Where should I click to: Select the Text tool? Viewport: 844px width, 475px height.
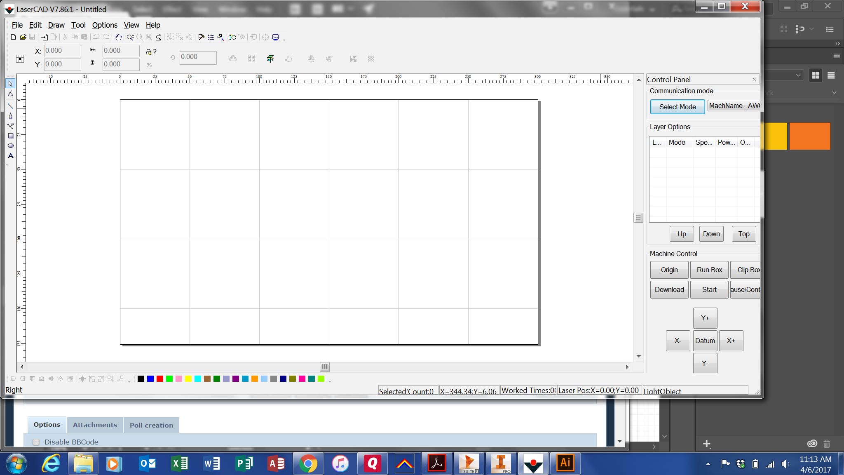[11, 156]
